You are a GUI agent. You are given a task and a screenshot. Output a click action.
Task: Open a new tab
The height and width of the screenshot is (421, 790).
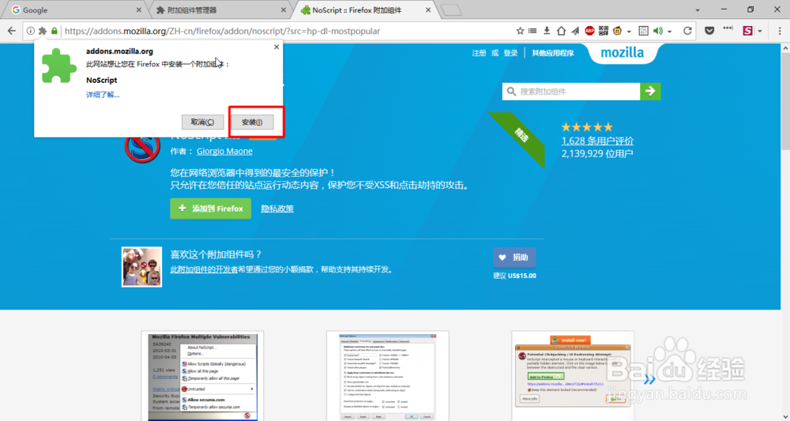pos(450,10)
